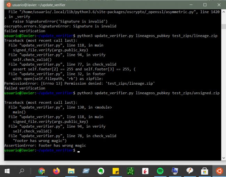Click the scrollbar down arrow

click(x=224, y=158)
